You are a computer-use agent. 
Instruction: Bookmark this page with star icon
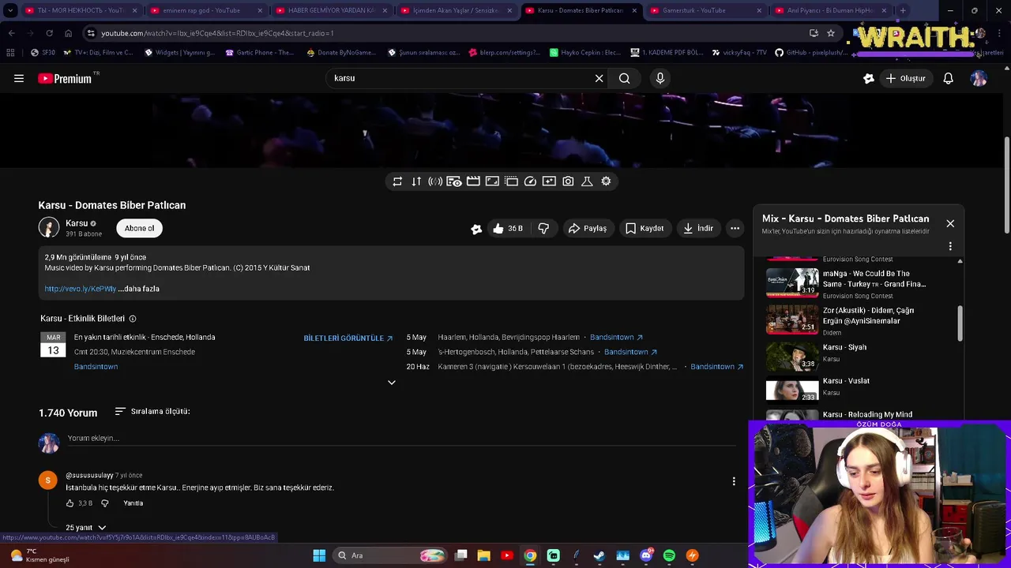pyautogui.click(x=831, y=33)
